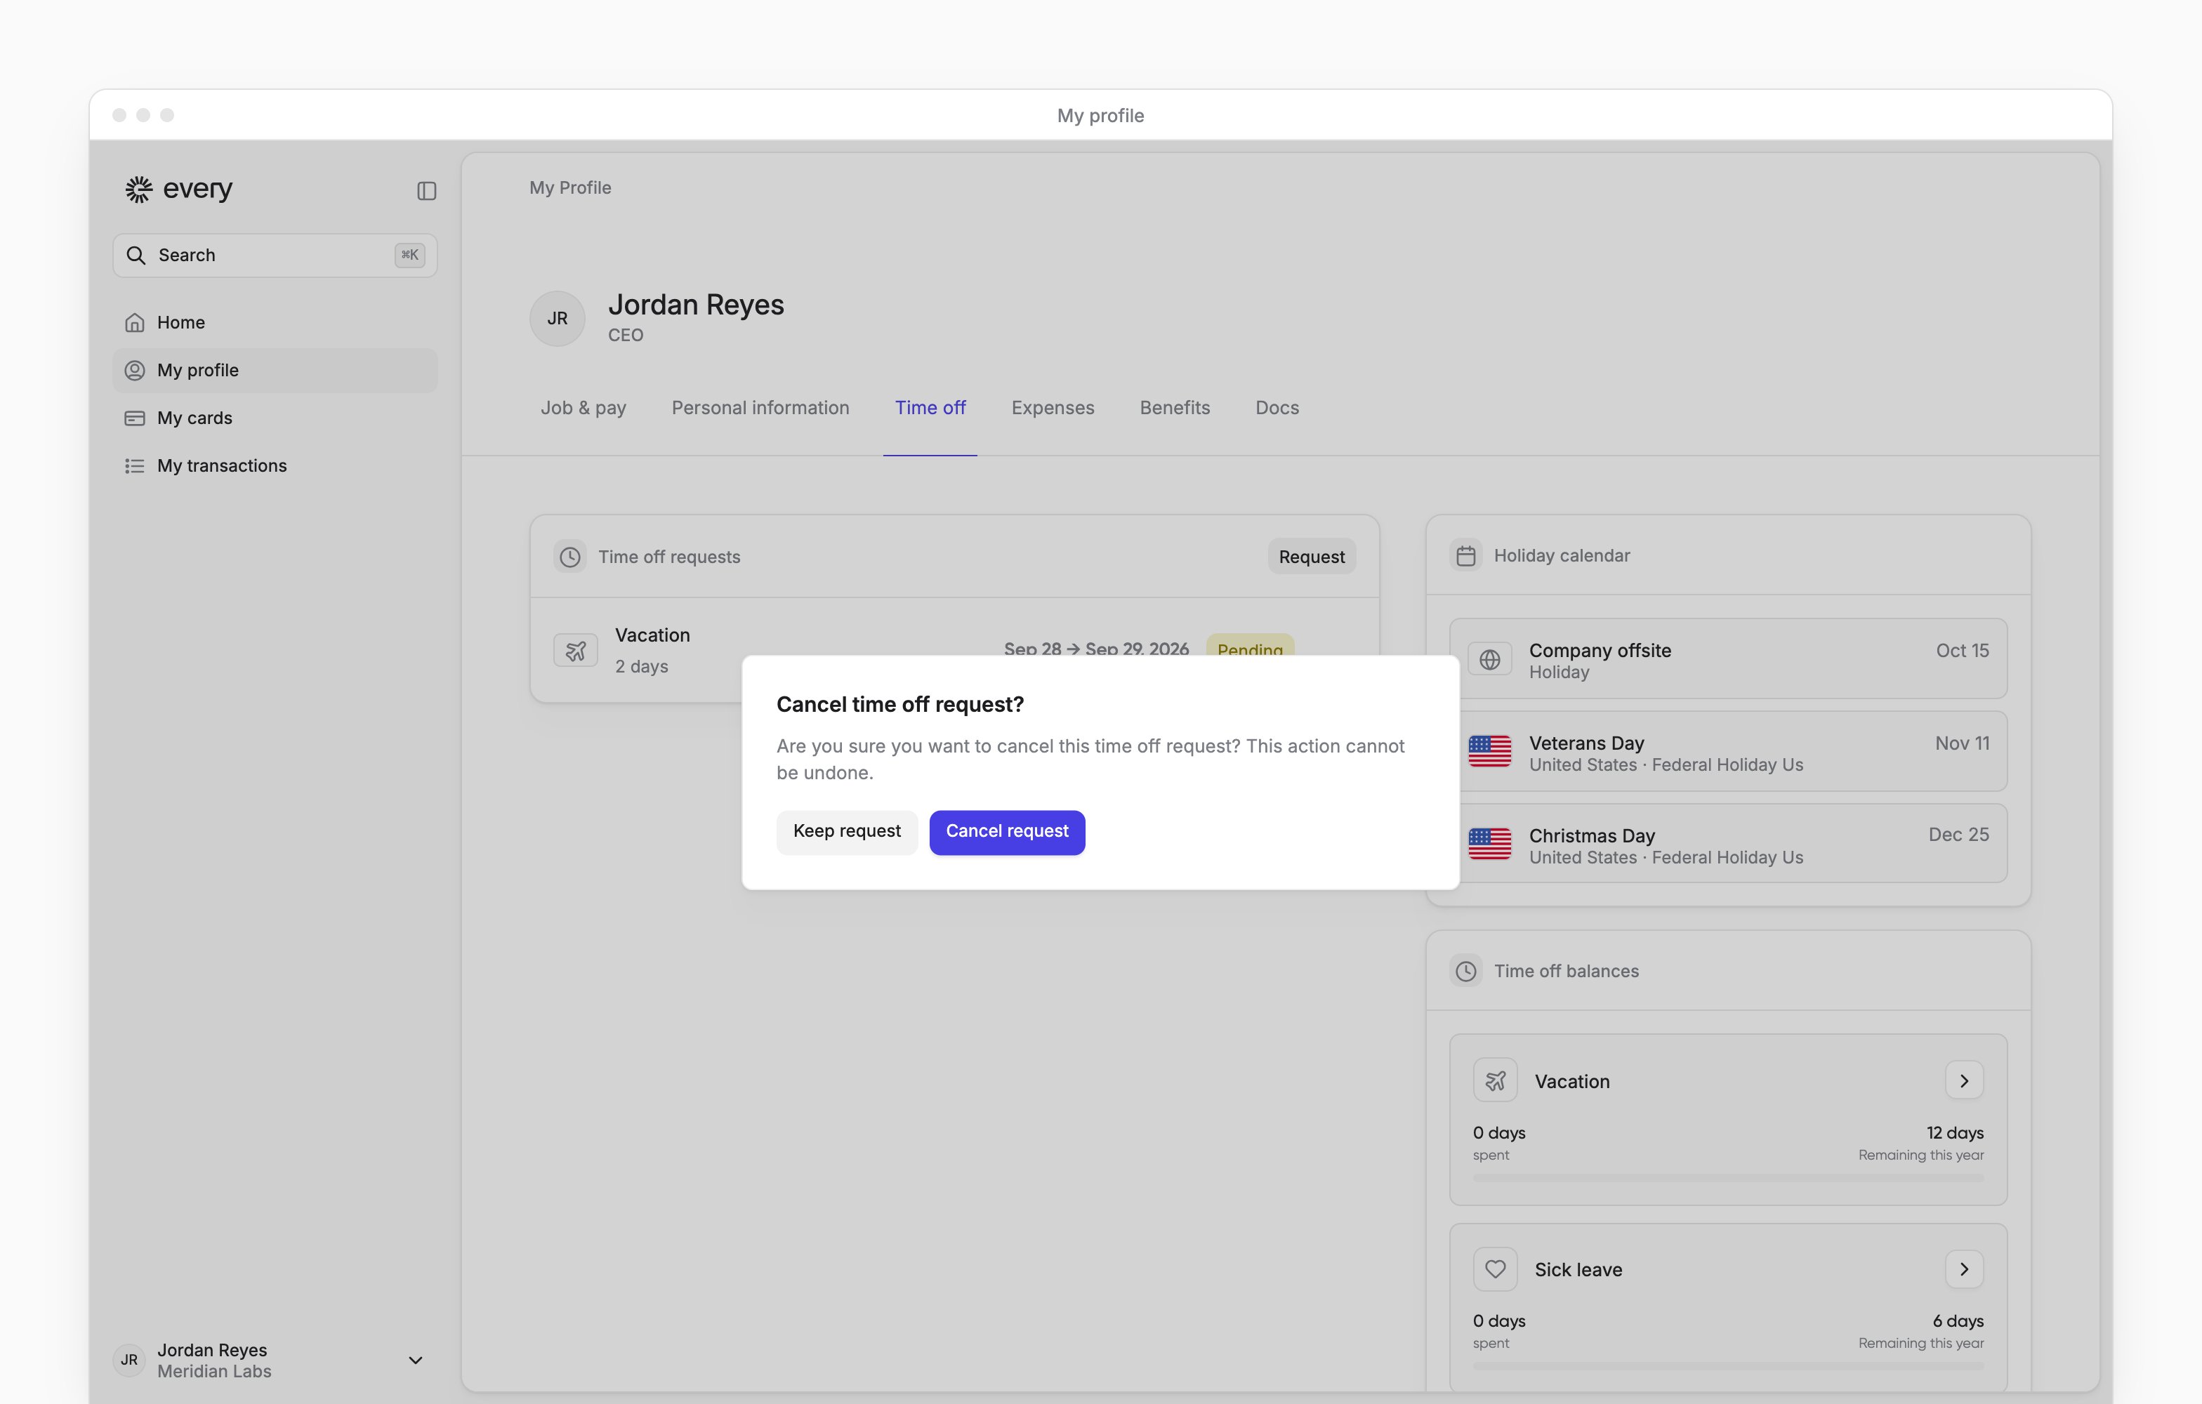Open the Expenses tab
Viewport: 2202px width, 1404px height.
pyautogui.click(x=1053, y=408)
